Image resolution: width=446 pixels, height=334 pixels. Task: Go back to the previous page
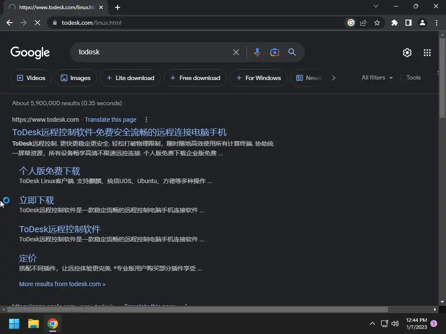tap(10, 23)
